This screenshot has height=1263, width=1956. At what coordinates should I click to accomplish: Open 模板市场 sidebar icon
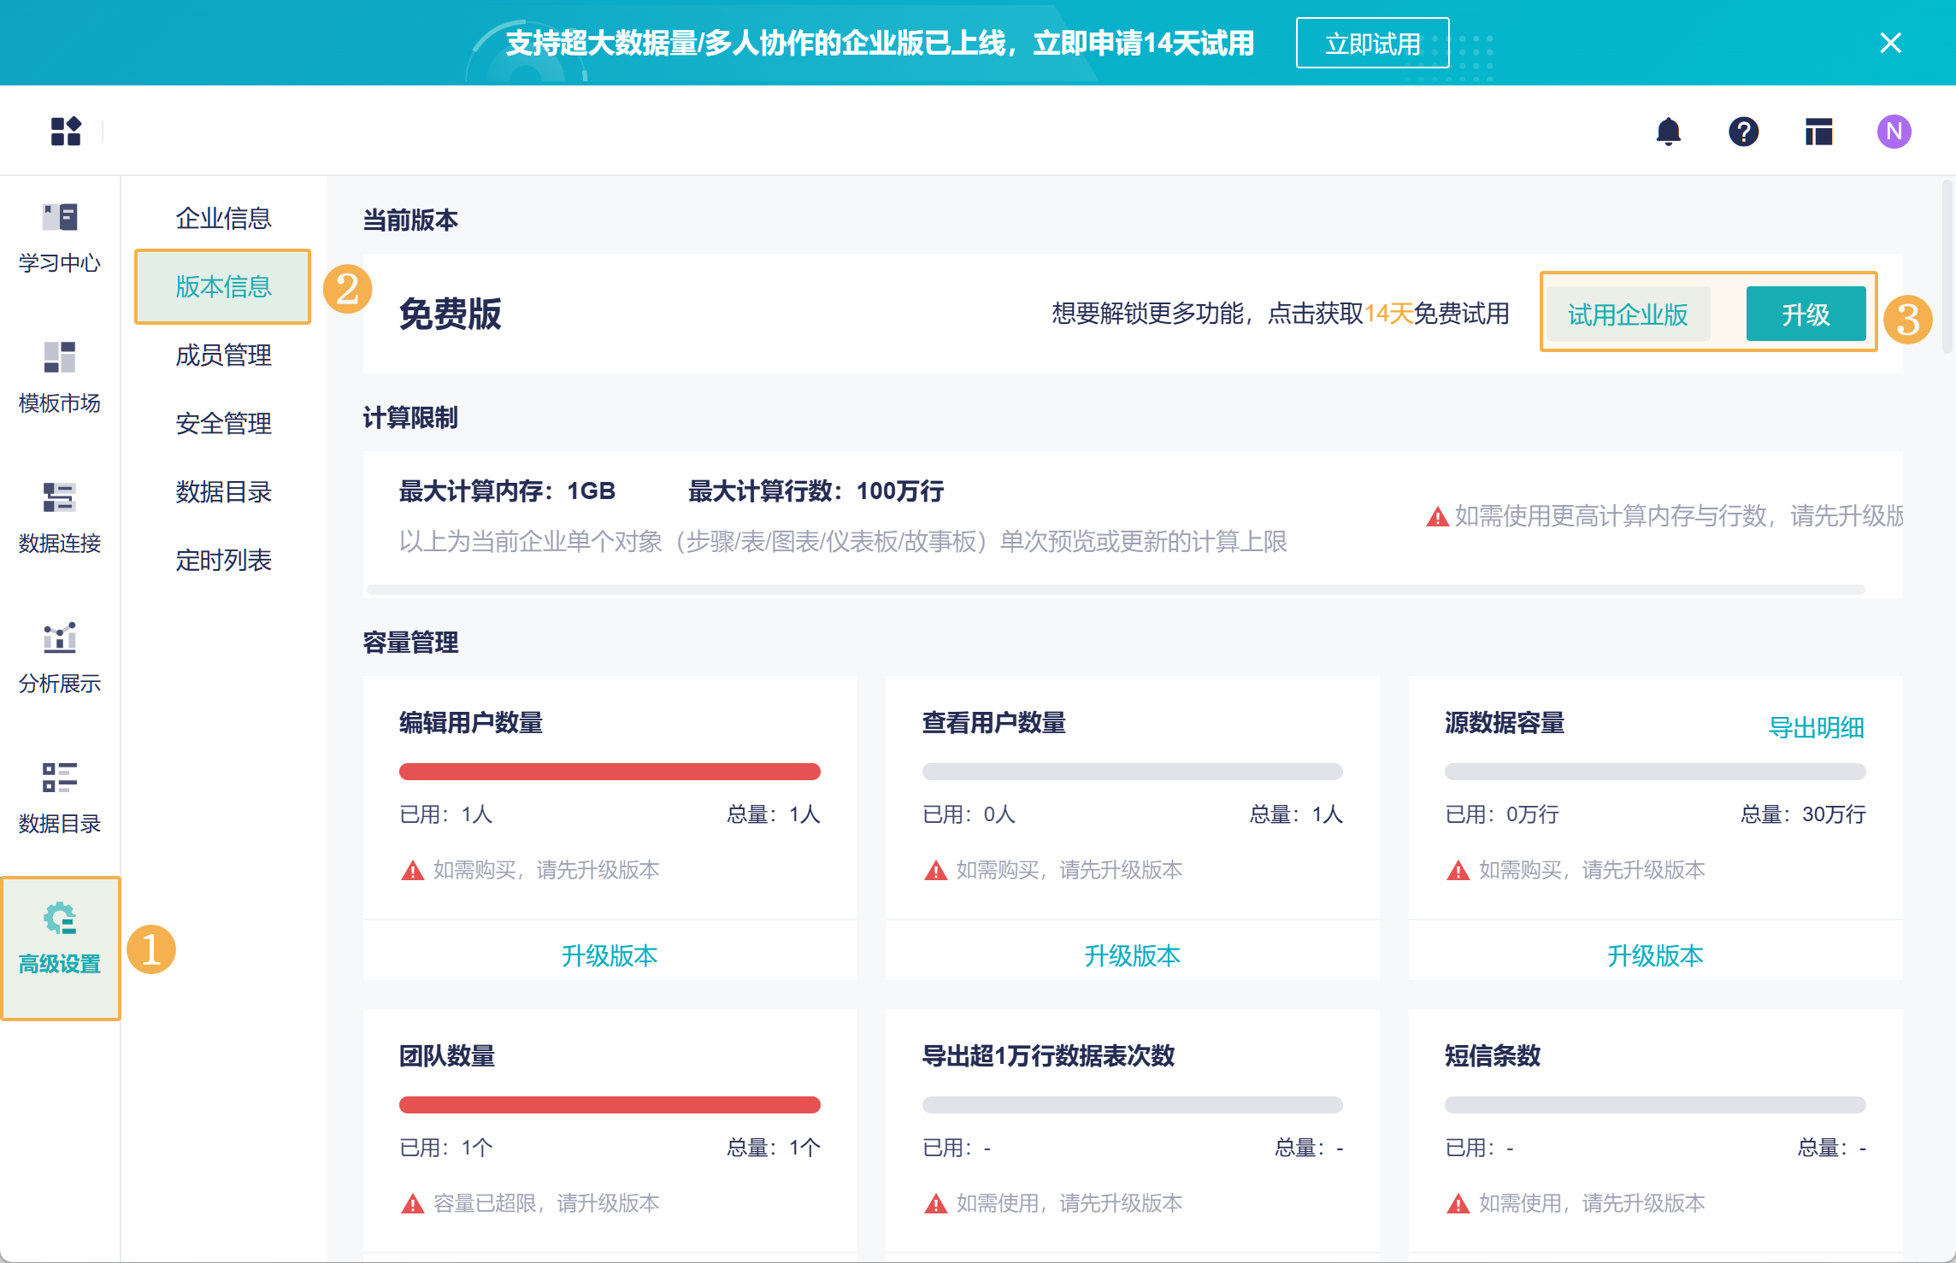pyautogui.click(x=60, y=378)
